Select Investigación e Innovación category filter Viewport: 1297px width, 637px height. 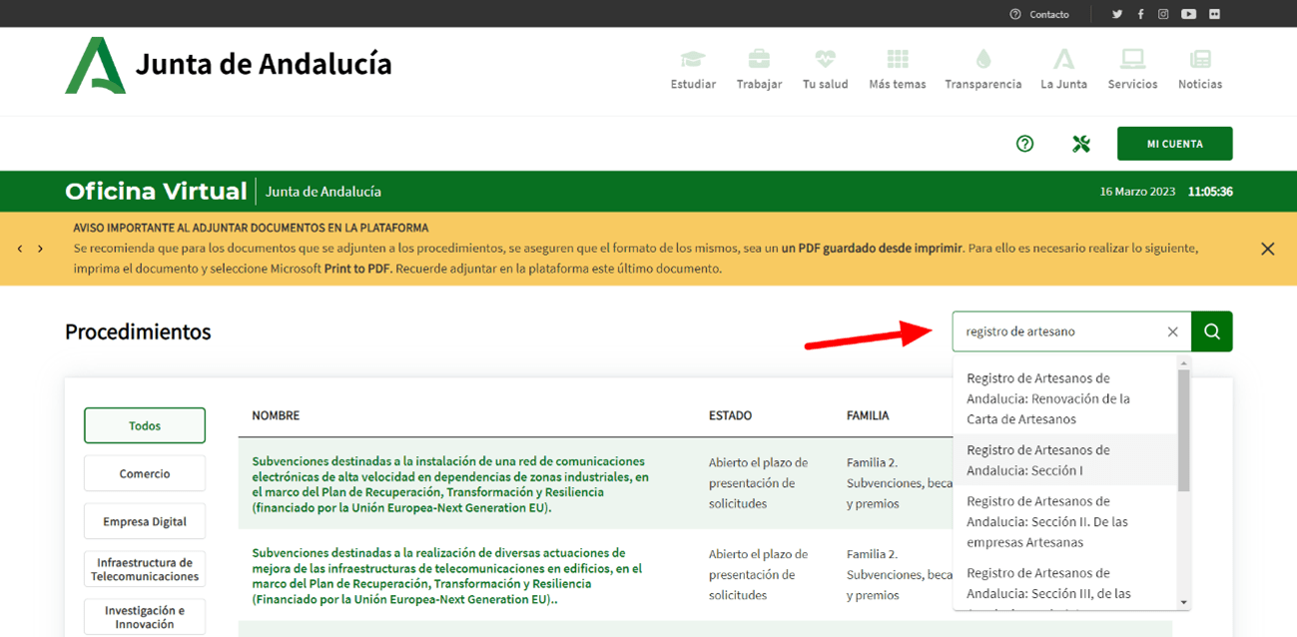[145, 617]
